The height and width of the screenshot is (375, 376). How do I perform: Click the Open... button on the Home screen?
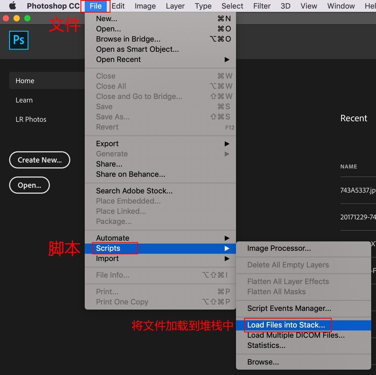coord(30,185)
